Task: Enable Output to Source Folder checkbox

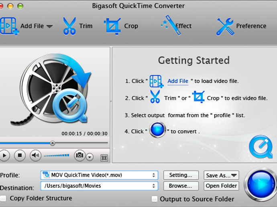Action: pyautogui.click(x=155, y=199)
